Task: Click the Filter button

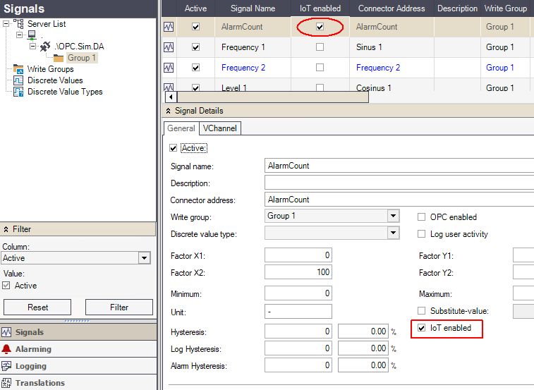Action: coord(119,307)
